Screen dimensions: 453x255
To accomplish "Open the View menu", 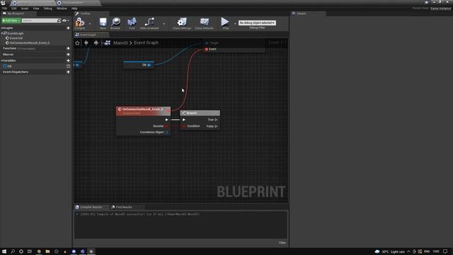I will click(x=36, y=8).
